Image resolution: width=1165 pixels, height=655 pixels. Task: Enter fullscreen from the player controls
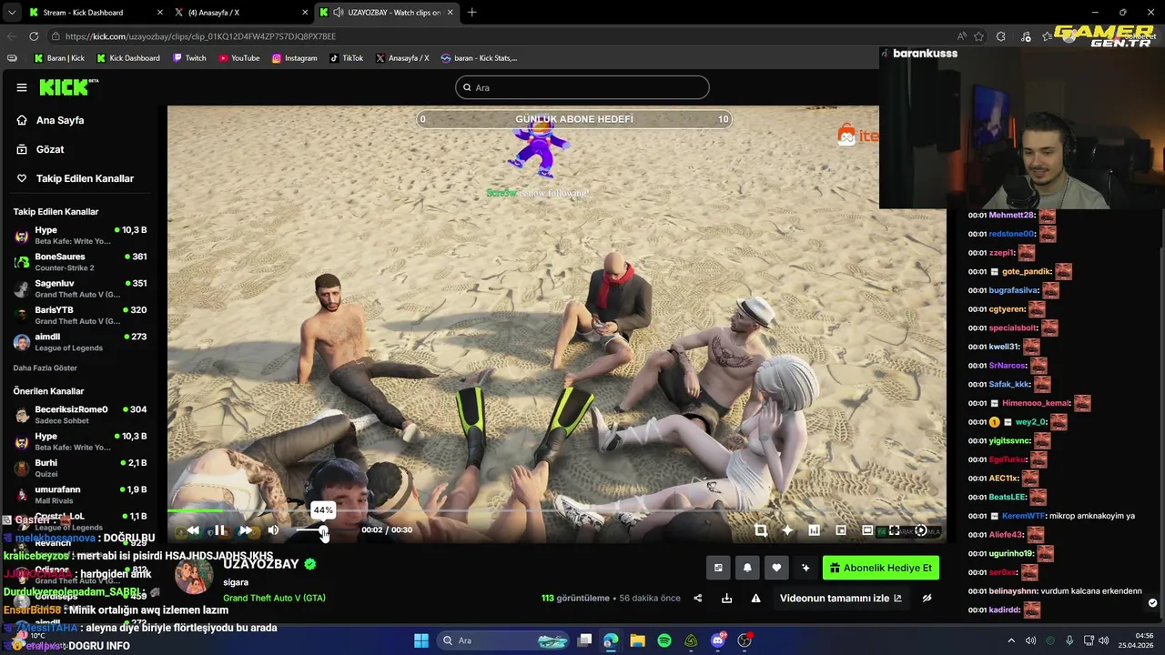[894, 530]
